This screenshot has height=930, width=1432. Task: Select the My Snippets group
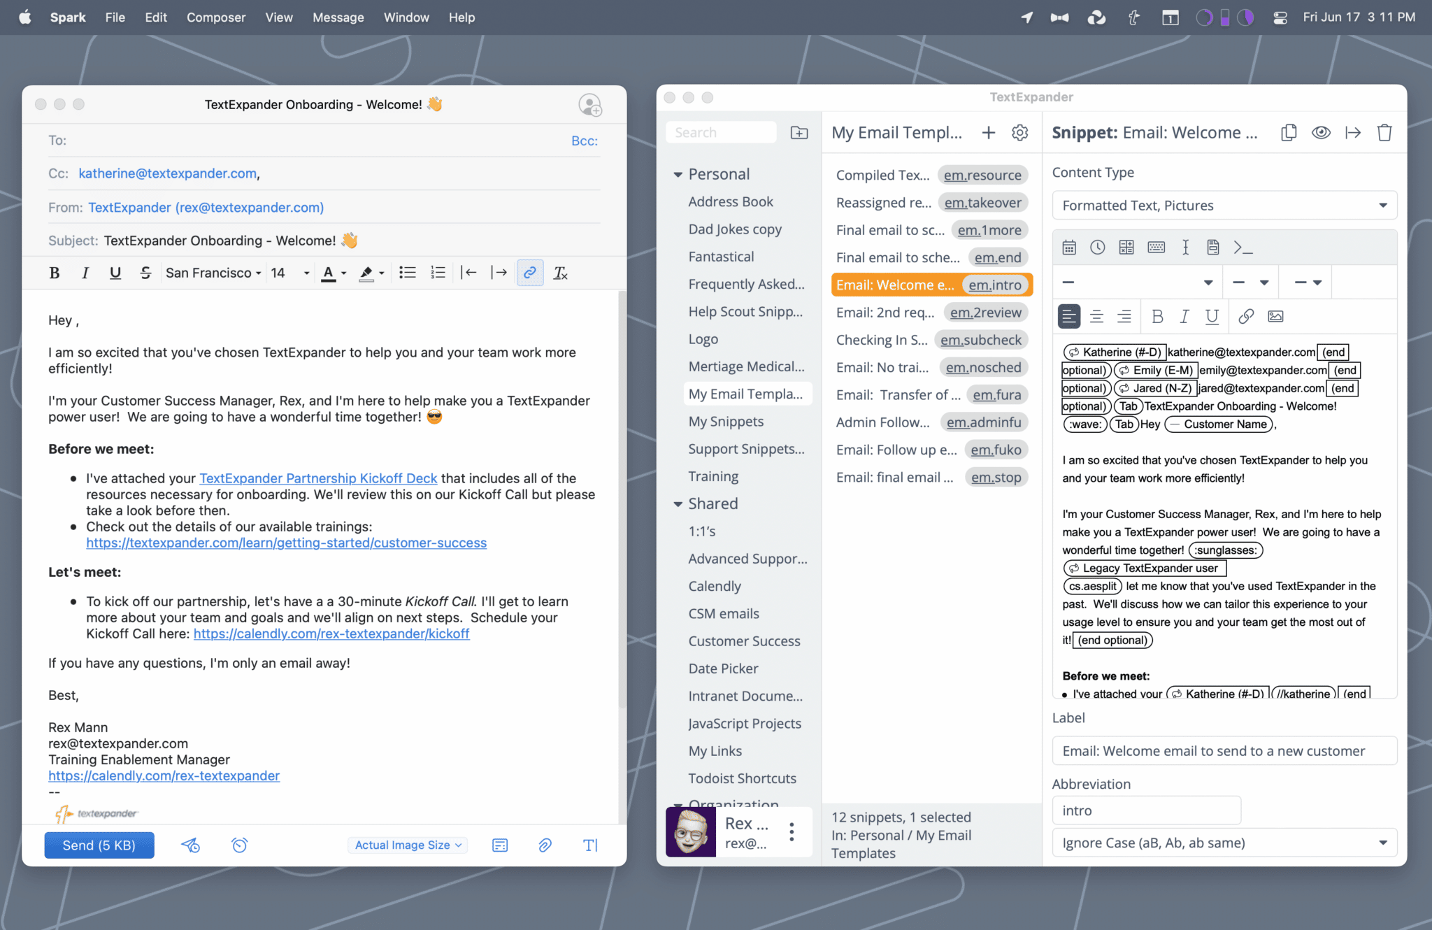click(x=726, y=421)
